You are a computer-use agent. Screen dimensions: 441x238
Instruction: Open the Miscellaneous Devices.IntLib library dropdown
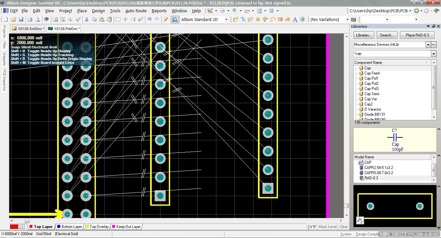point(428,45)
